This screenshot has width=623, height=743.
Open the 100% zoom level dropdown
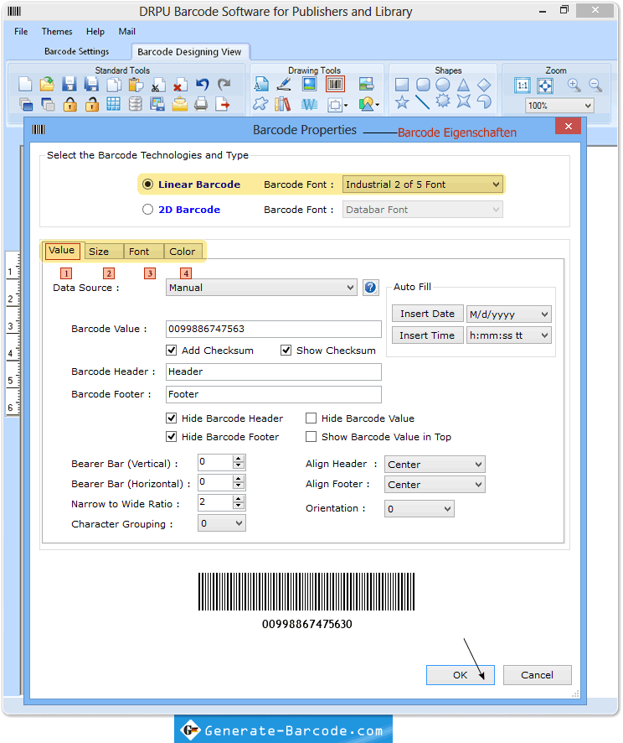click(559, 106)
